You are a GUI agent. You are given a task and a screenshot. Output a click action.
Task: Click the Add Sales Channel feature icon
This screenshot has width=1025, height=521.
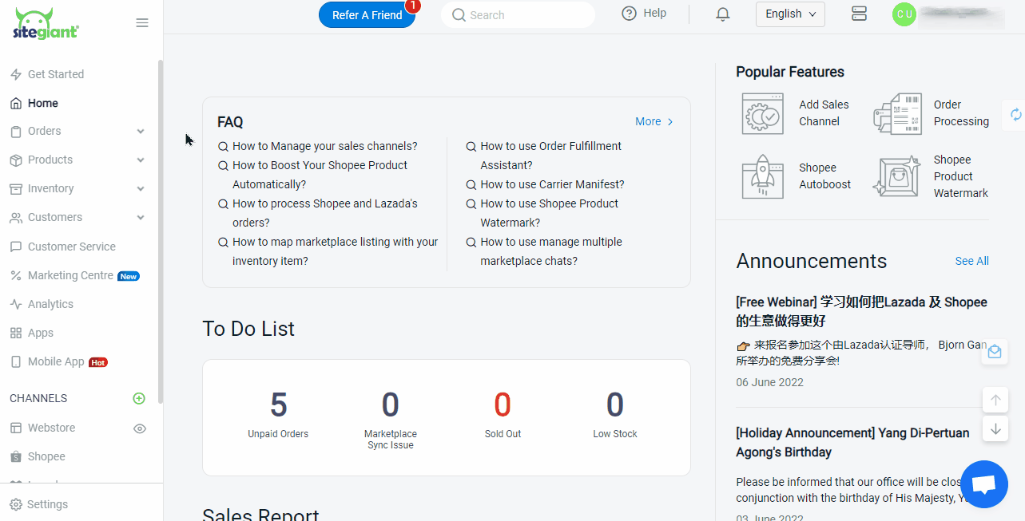(x=762, y=113)
